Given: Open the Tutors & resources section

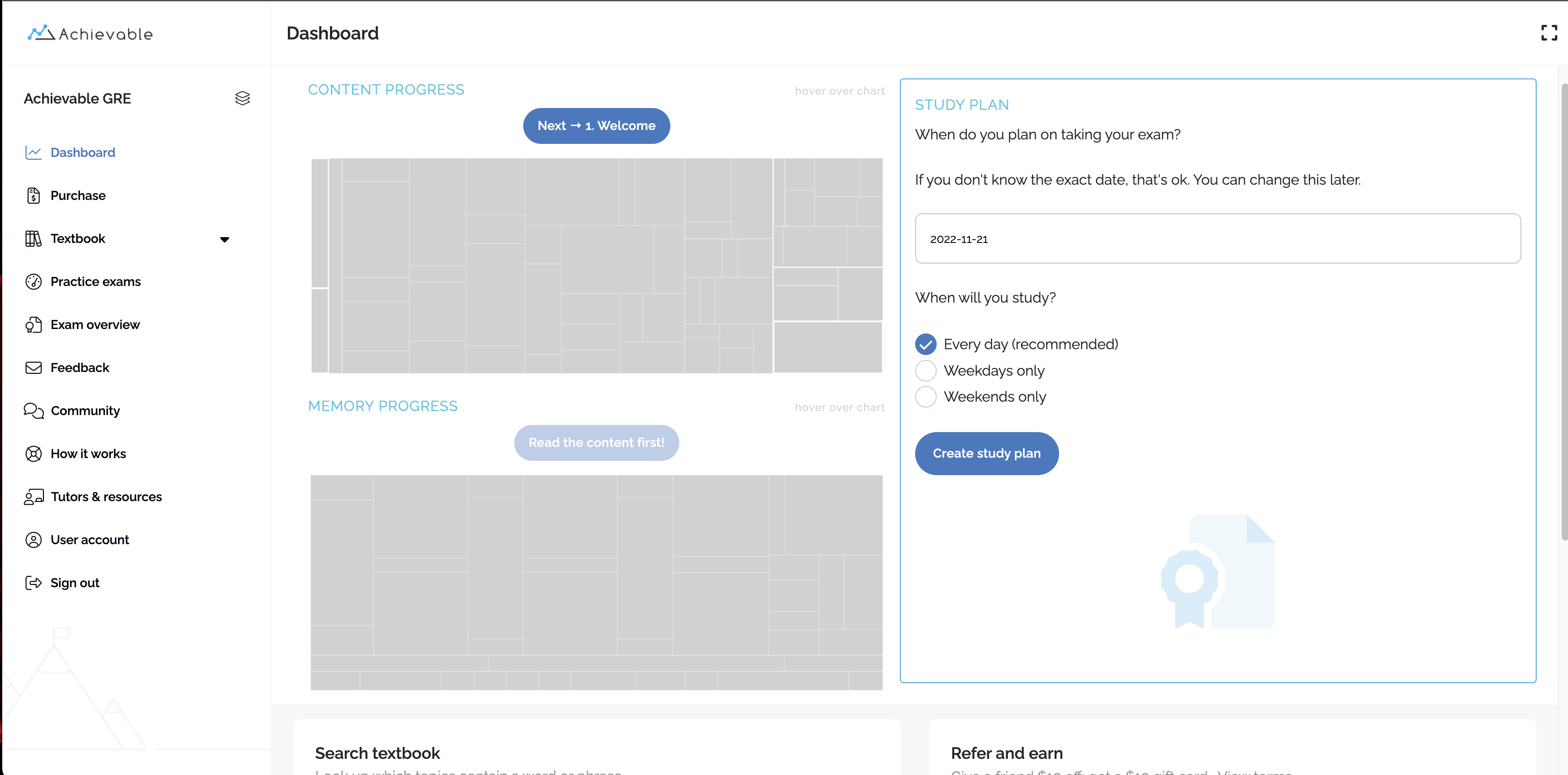Looking at the screenshot, I should 106,497.
